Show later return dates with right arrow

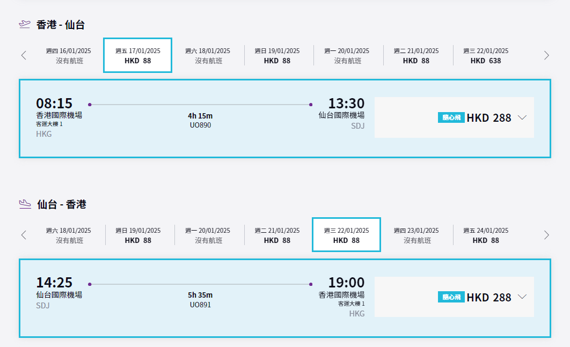click(546, 235)
